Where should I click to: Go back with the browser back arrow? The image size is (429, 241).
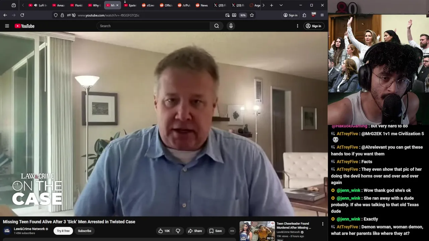(5, 15)
